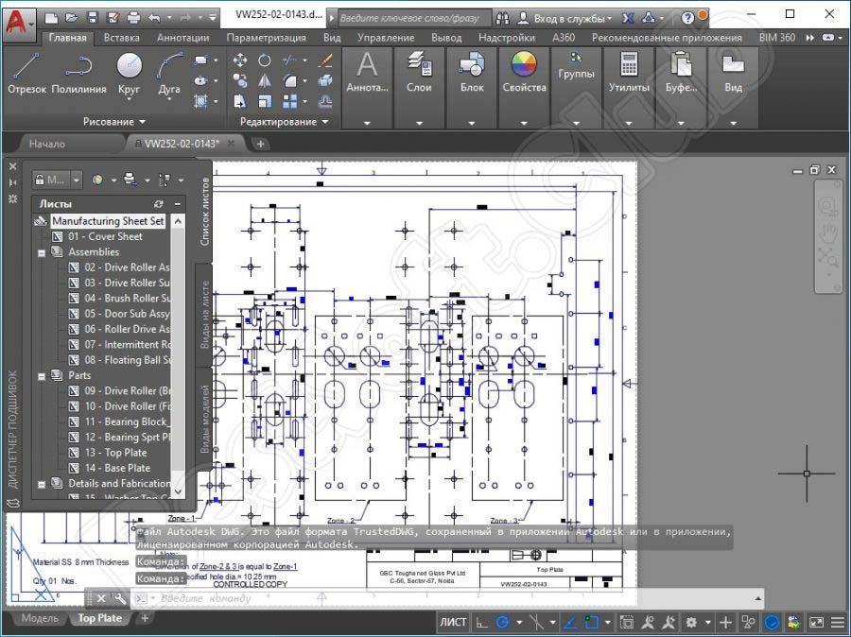Image resolution: width=851 pixels, height=637 pixels.
Task: Open sheet 13 - Top Plate
Action: [115, 453]
